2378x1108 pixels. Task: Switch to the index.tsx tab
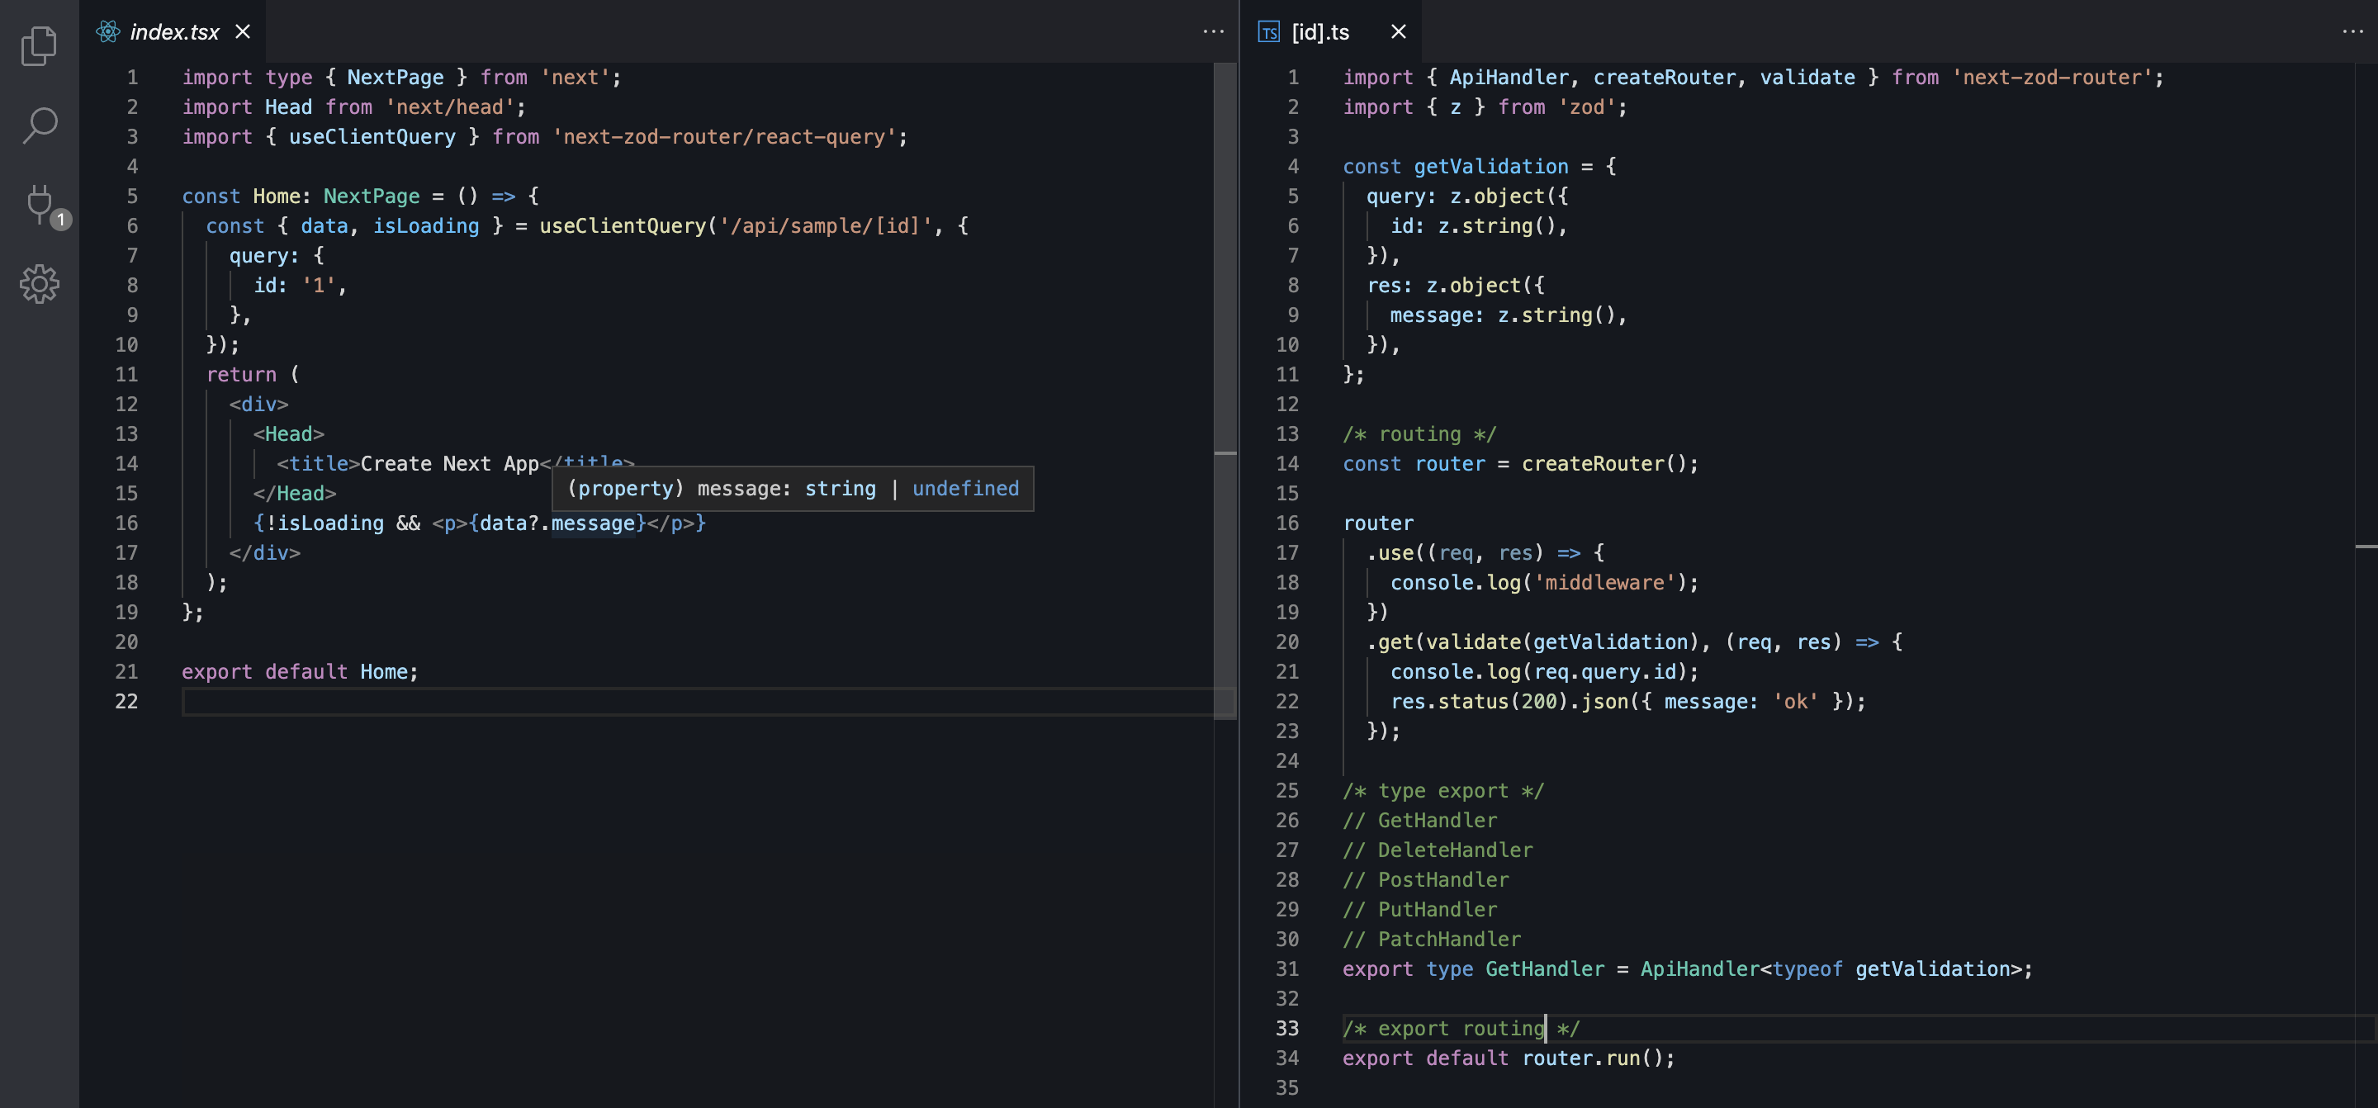[173, 32]
